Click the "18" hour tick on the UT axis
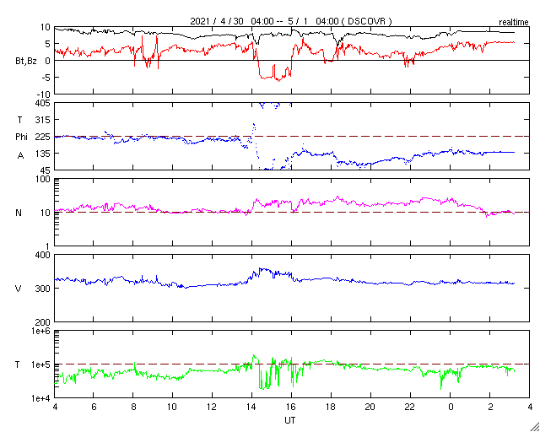Image resolution: width=540 pixels, height=432 pixels. point(331,408)
